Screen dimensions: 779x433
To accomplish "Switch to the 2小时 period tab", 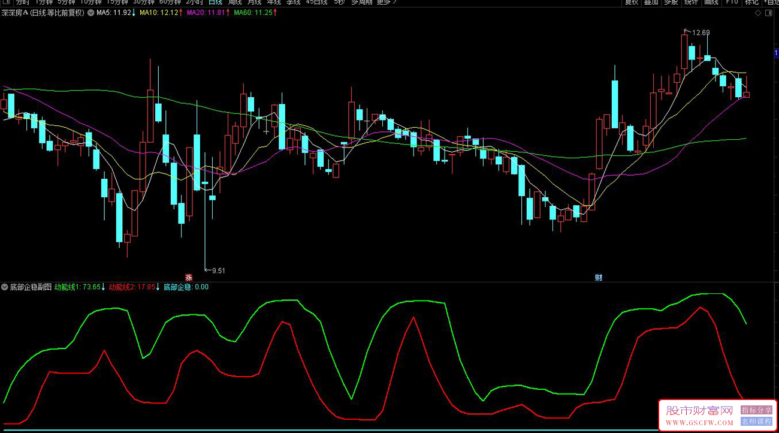I will [194, 2].
